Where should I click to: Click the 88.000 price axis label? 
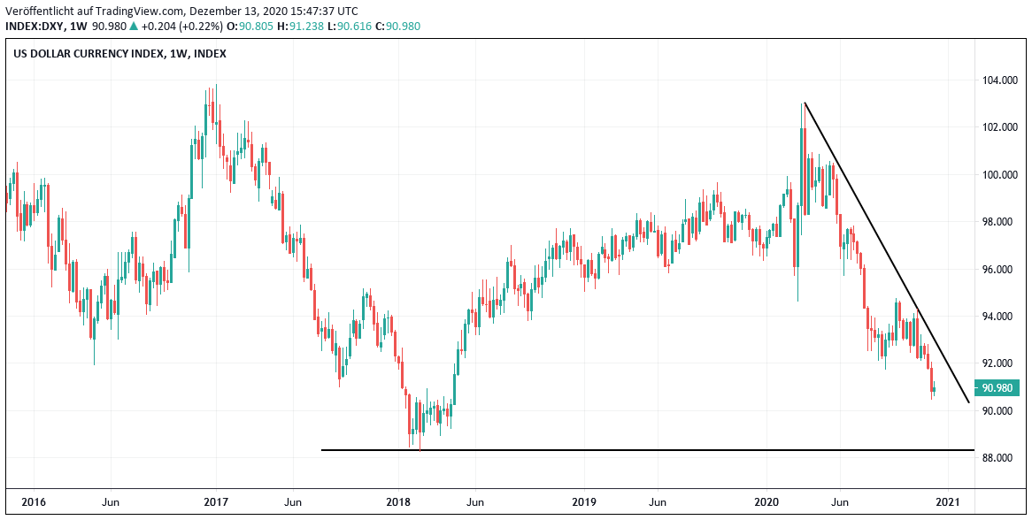click(x=997, y=458)
